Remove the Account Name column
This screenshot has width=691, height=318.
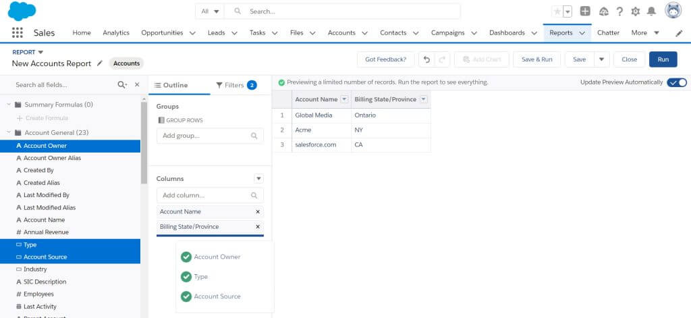coord(258,212)
